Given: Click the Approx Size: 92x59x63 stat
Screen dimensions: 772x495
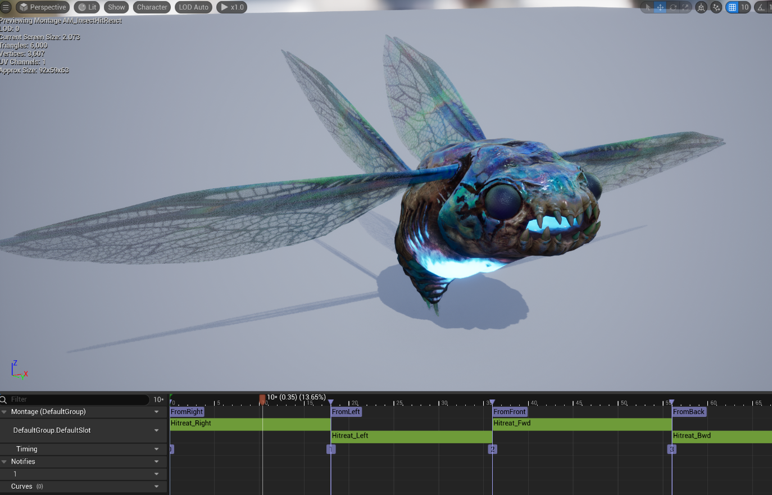Looking at the screenshot, I should [x=34, y=70].
